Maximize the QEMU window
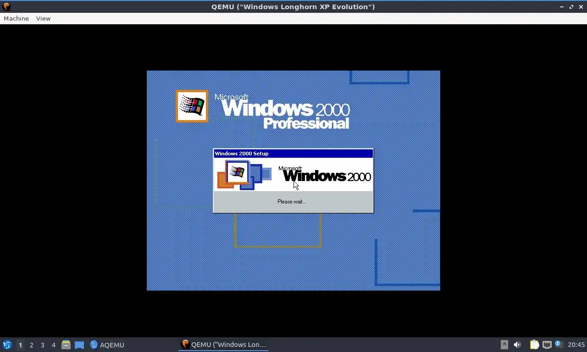 click(x=571, y=6)
